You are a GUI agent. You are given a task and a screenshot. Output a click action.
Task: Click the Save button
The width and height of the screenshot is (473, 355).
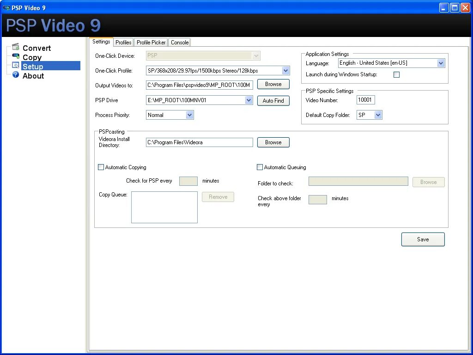coord(423,239)
